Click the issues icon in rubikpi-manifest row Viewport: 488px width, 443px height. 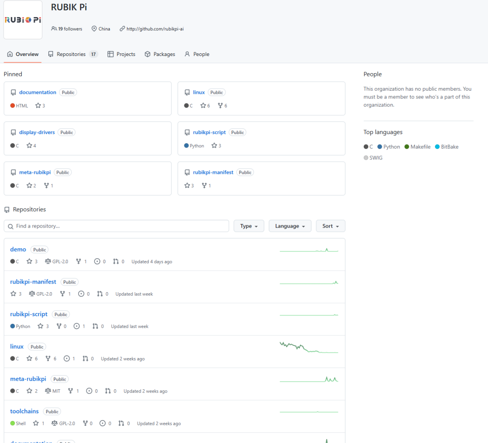81,294
